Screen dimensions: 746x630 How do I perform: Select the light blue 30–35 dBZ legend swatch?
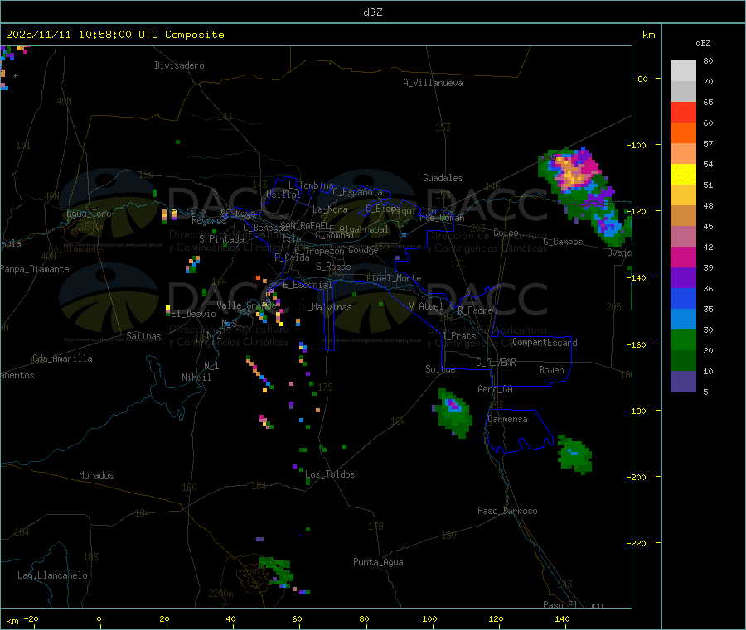coord(683,320)
